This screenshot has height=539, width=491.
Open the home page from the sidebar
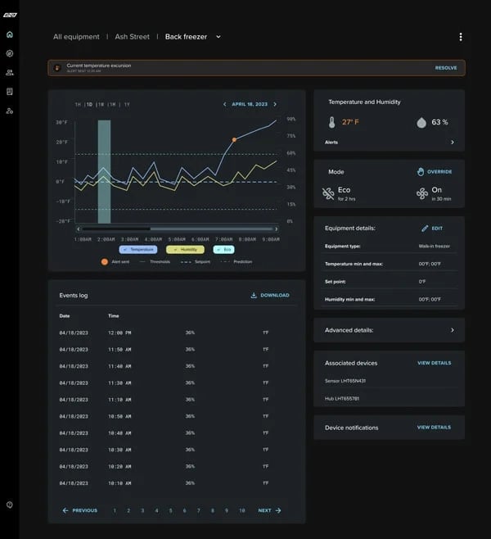click(10, 34)
